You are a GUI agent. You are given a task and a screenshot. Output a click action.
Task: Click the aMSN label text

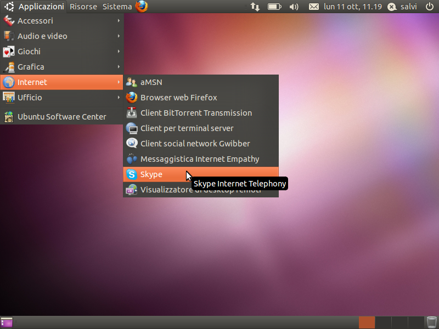pyautogui.click(x=151, y=82)
